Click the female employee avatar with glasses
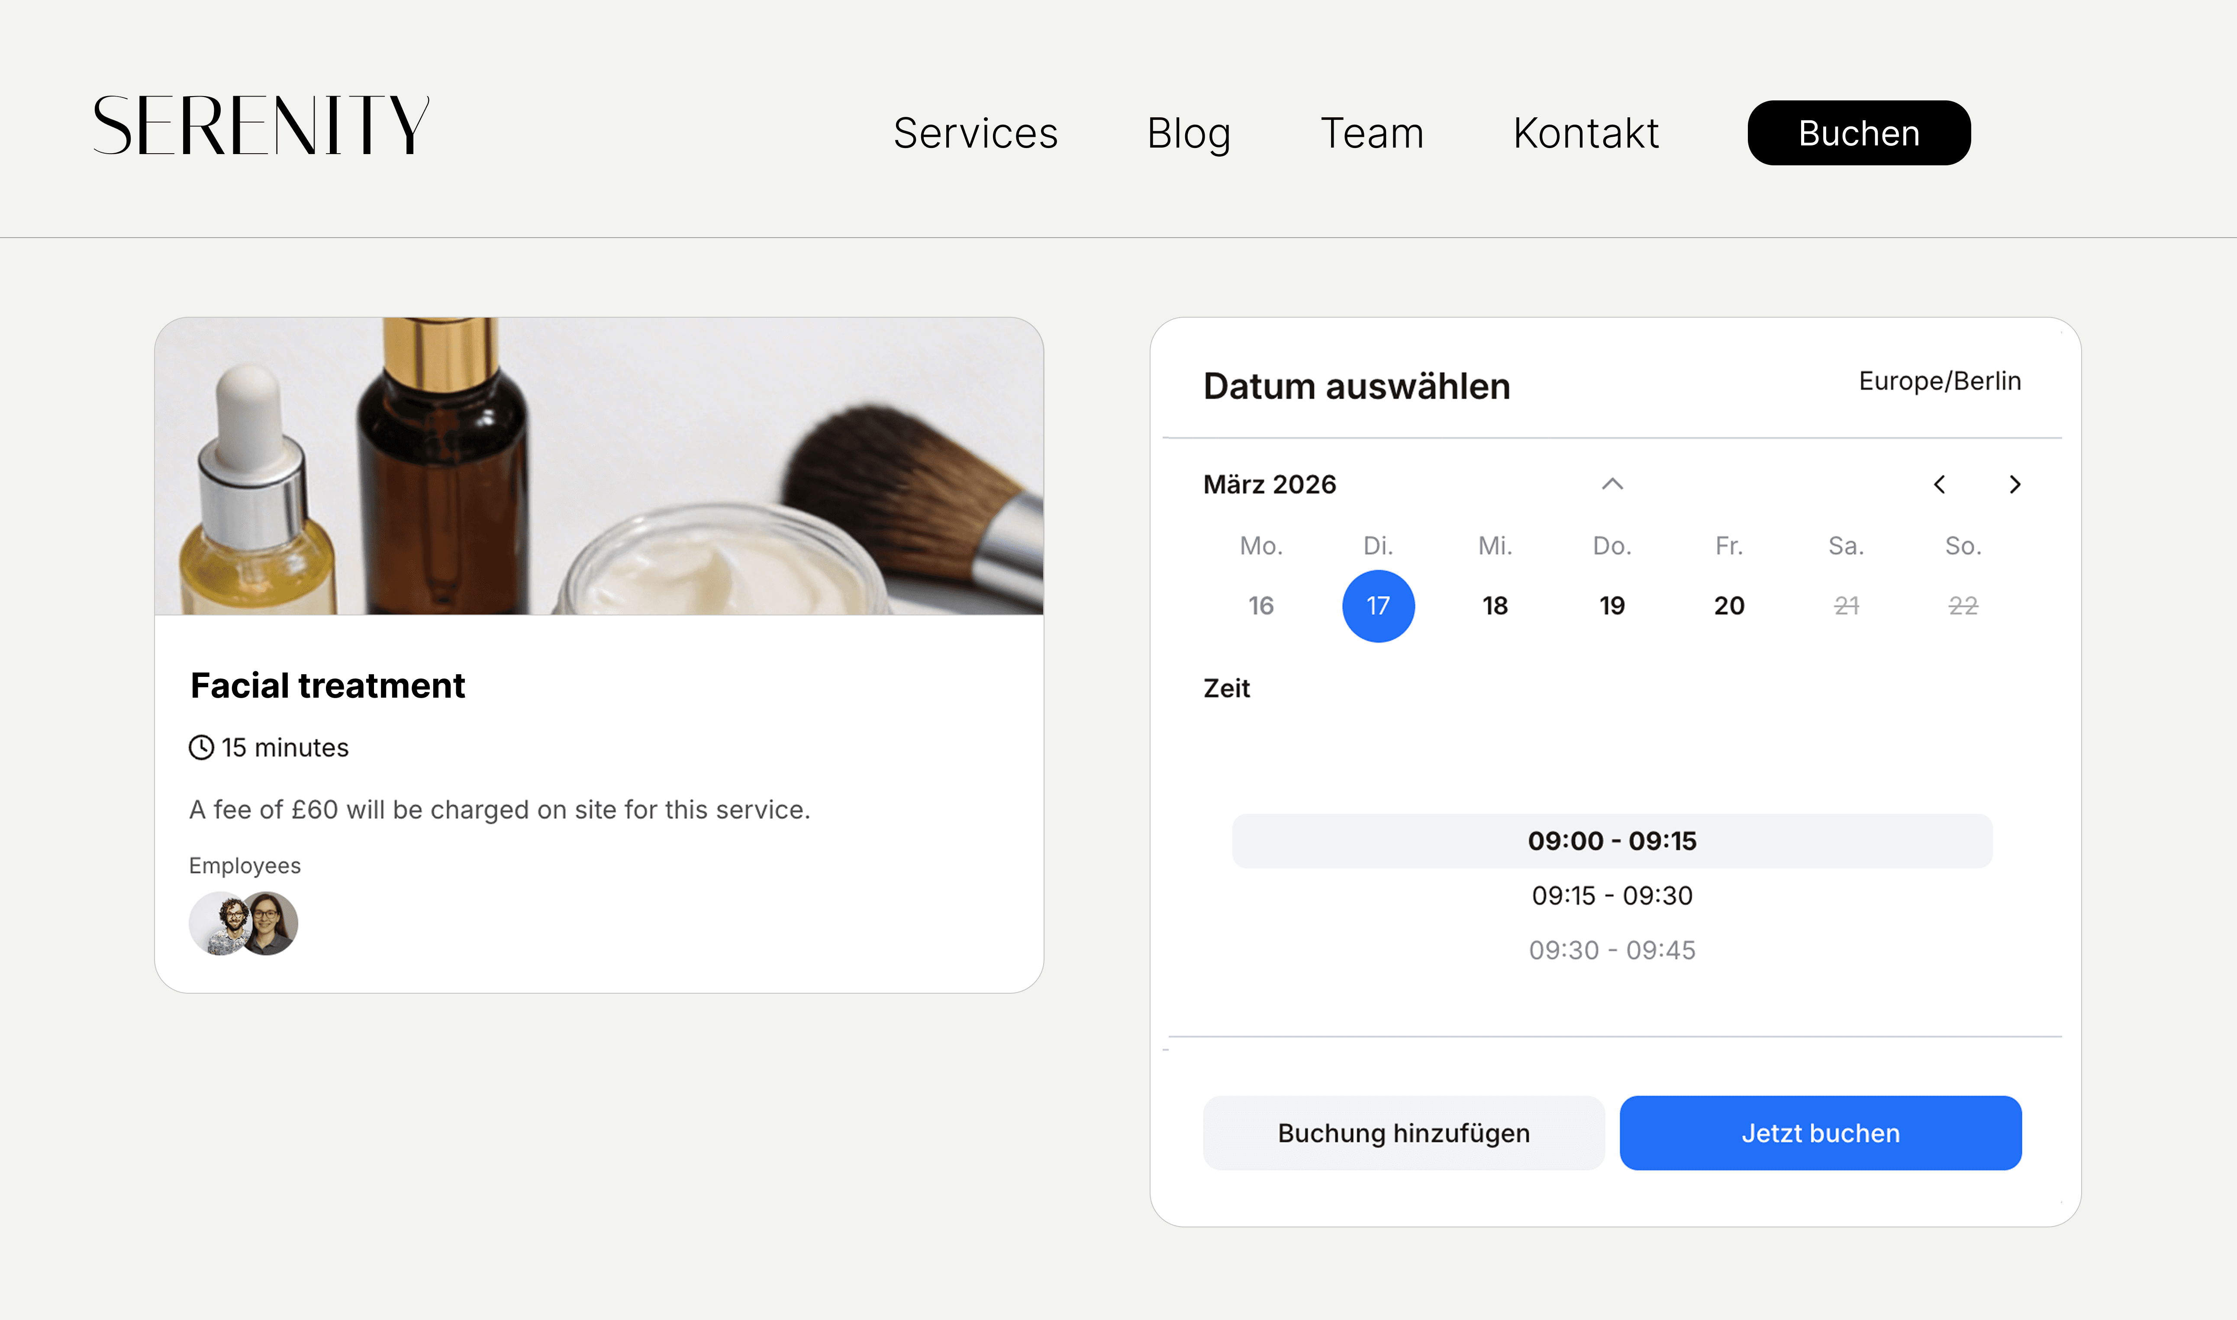This screenshot has height=1320, width=2237. (x=271, y=923)
